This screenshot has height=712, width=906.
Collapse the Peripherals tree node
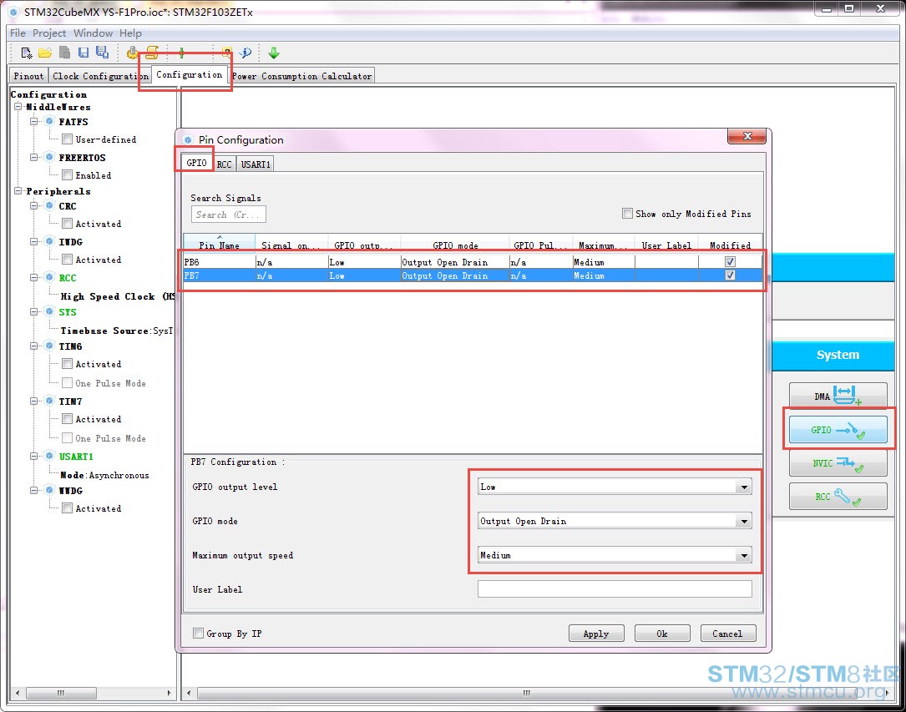pyautogui.click(x=18, y=191)
